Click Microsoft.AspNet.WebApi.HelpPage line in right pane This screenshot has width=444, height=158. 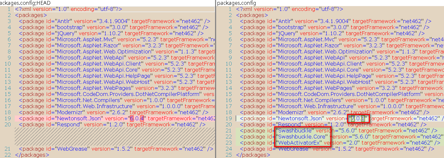click(x=342, y=76)
